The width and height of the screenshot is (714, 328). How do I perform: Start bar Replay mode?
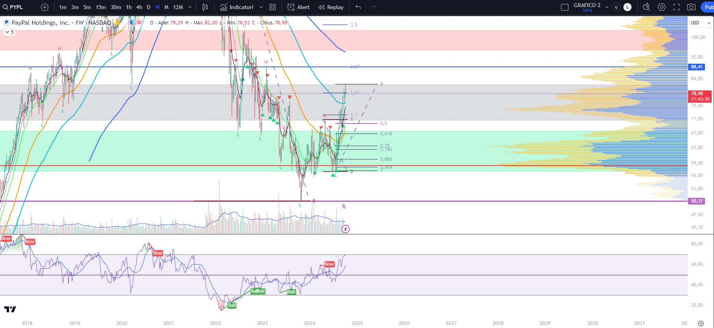point(331,7)
